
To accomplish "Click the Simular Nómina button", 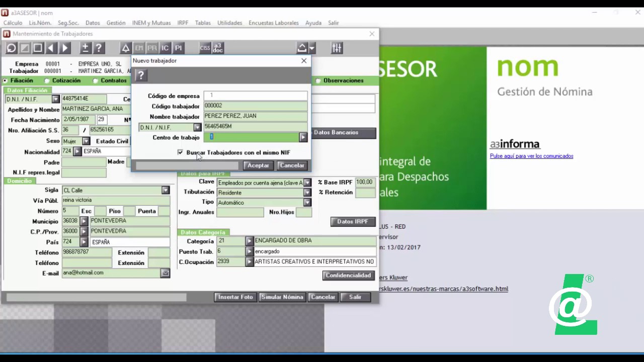I will tap(282, 297).
